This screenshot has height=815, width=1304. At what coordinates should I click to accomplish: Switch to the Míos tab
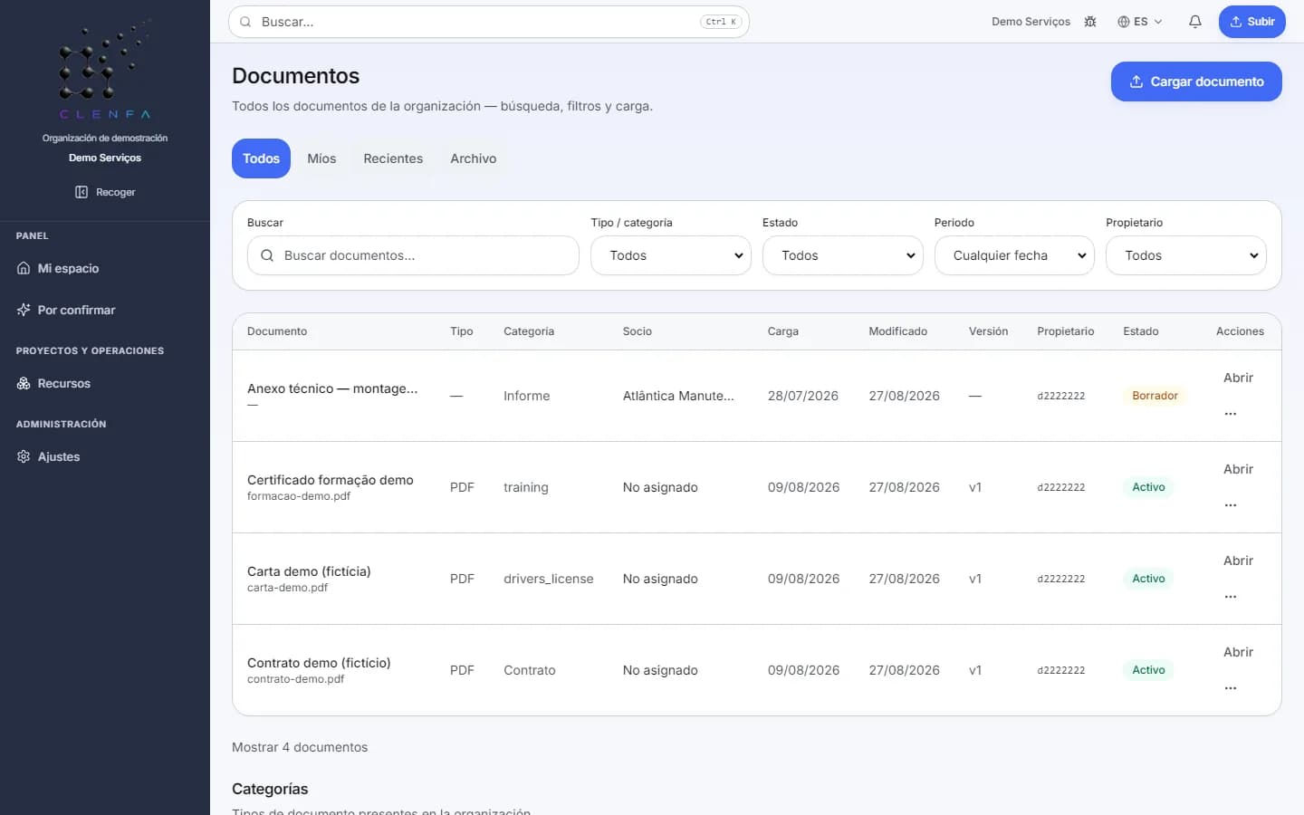point(321,158)
